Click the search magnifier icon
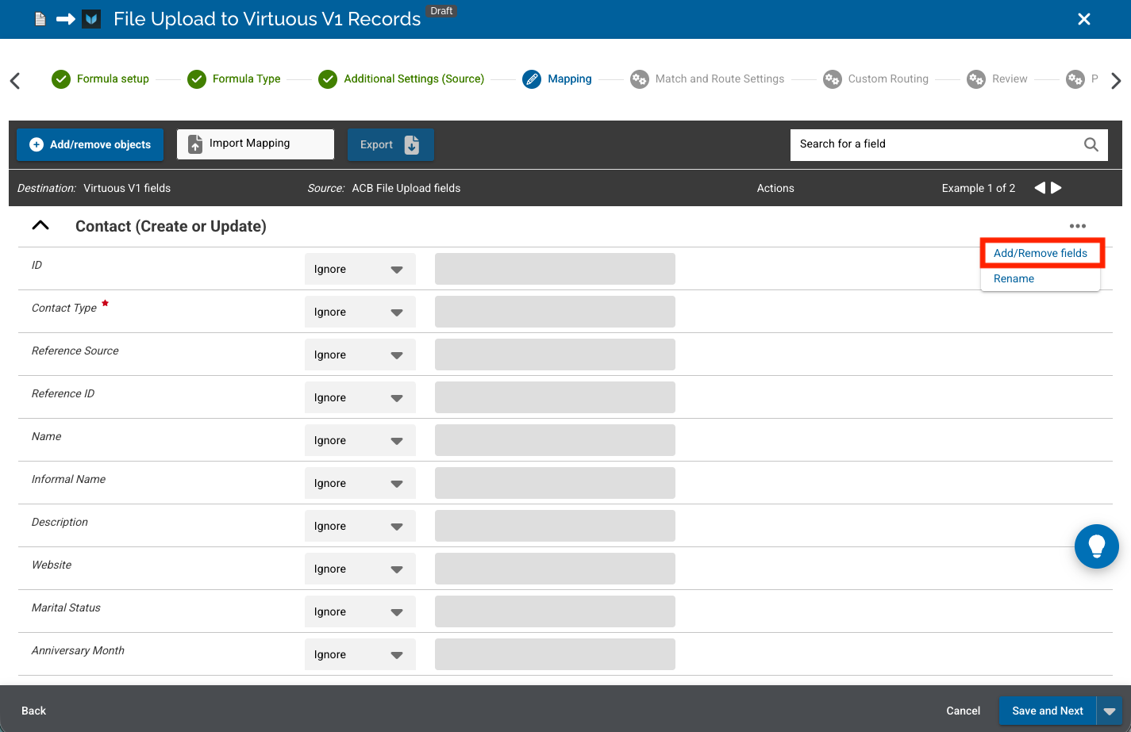 click(x=1091, y=144)
